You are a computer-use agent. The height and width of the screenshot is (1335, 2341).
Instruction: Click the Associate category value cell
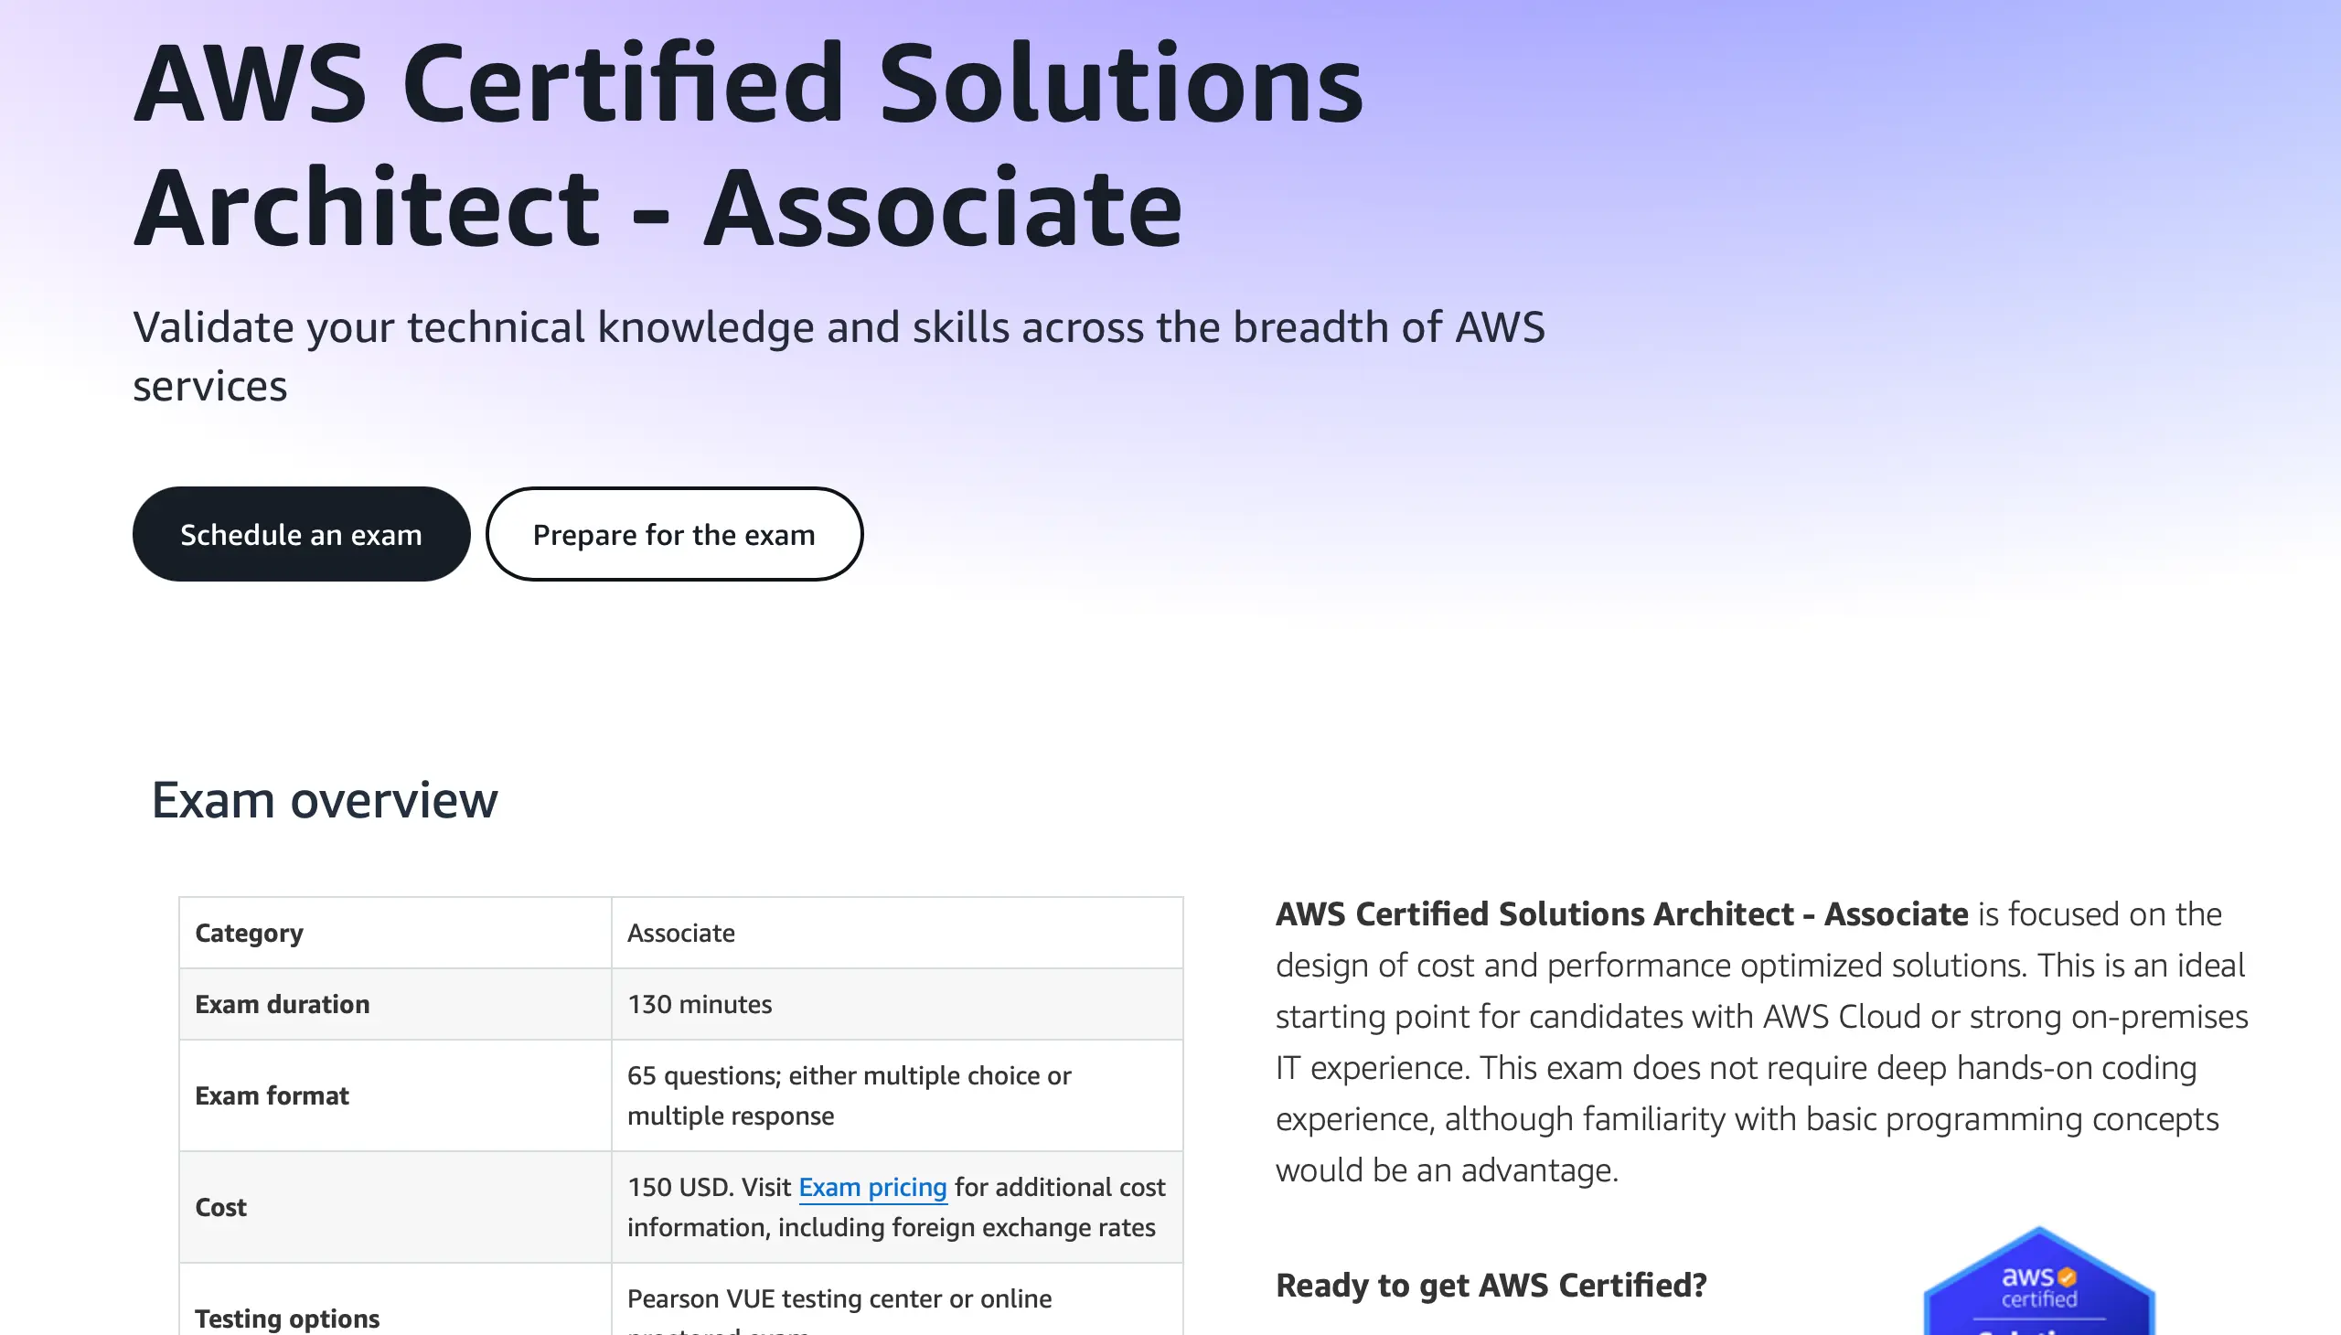pyautogui.click(x=681, y=933)
